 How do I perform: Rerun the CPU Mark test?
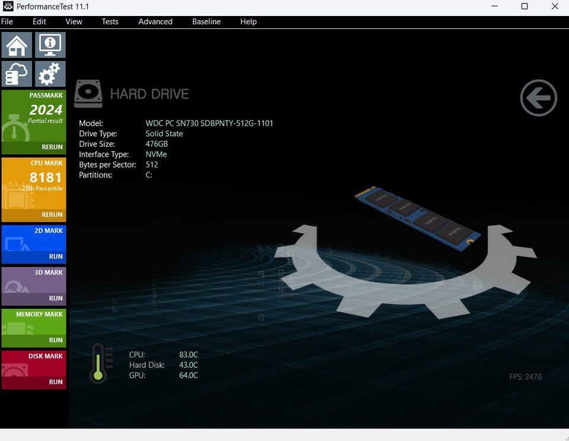pyautogui.click(x=34, y=215)
